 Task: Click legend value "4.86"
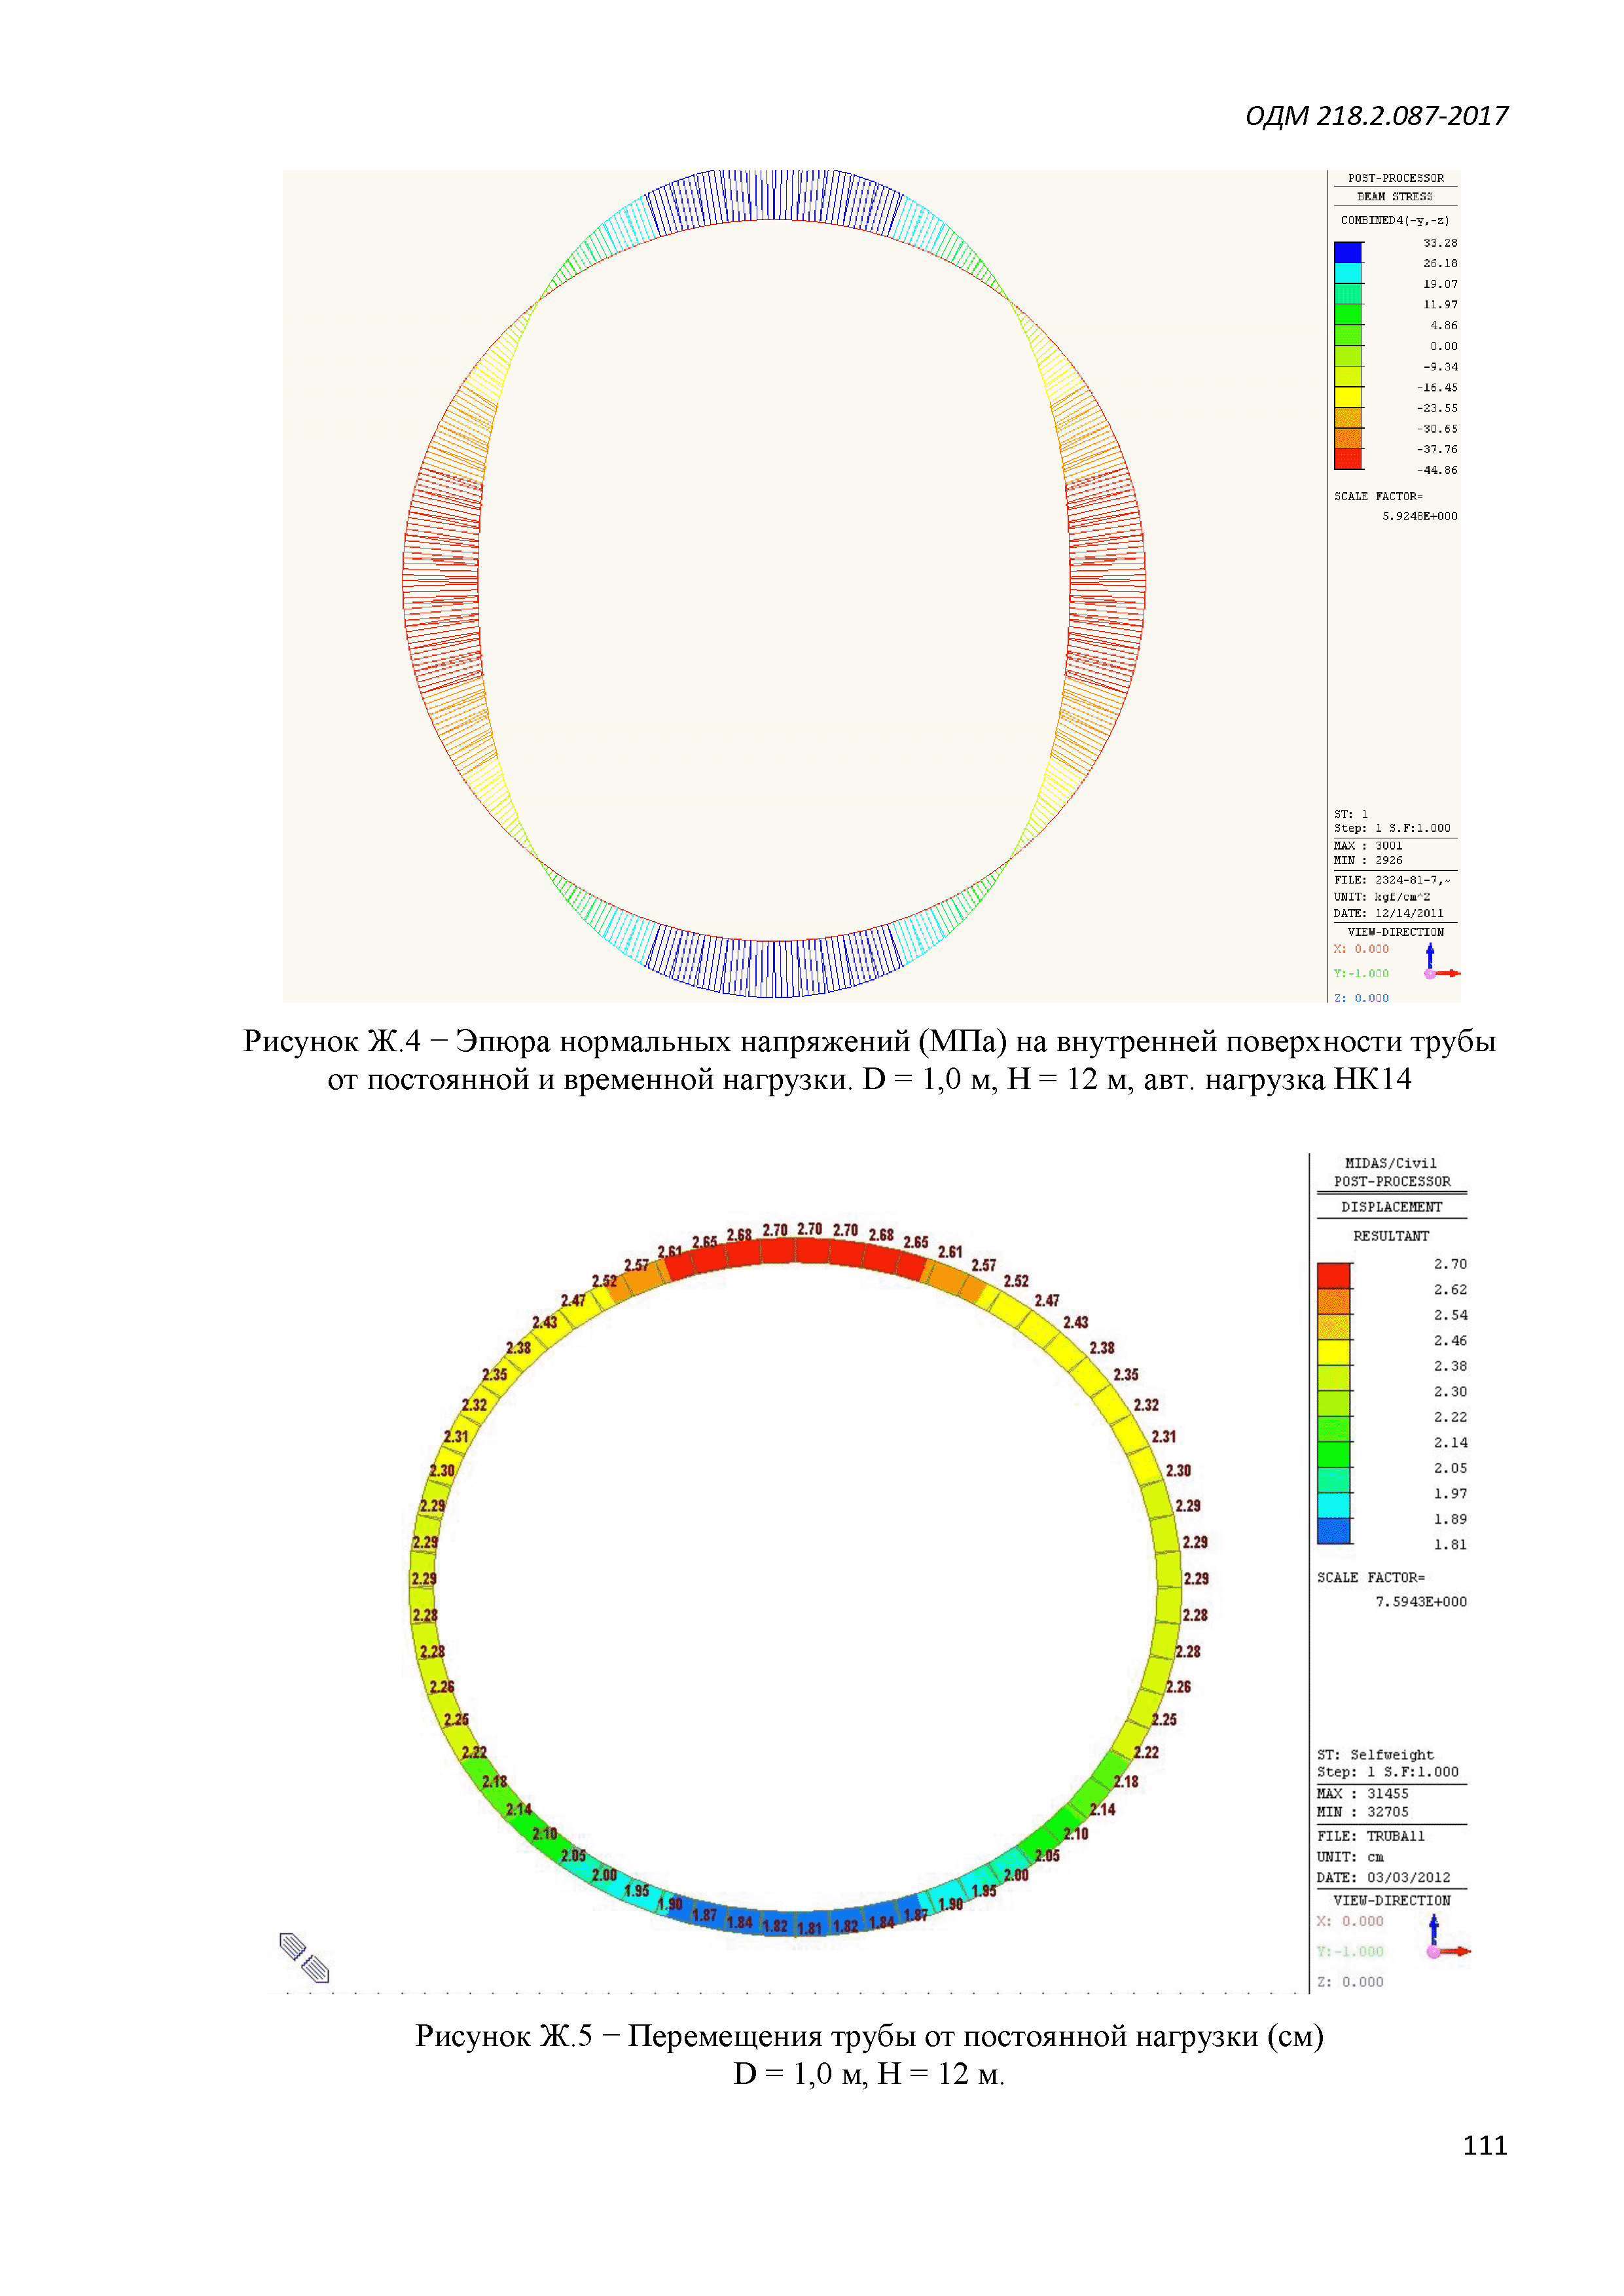[x=1443, y=326]
